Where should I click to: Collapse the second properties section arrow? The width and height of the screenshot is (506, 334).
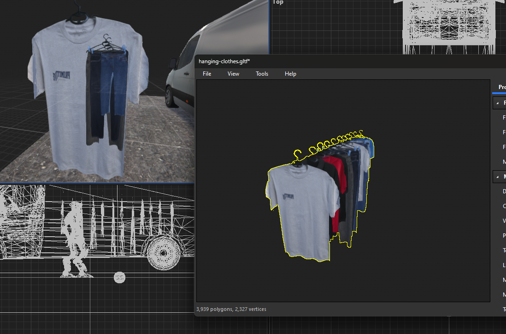(x=497, y=177)
